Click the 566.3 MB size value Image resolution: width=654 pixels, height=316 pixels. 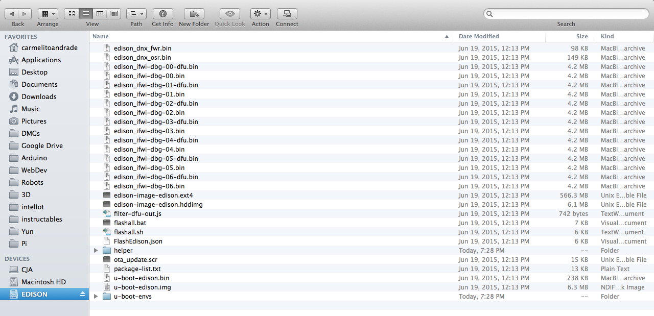point(574,195)
